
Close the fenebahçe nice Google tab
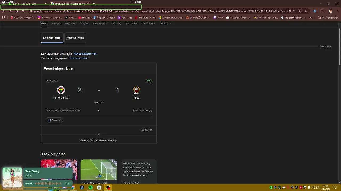(88, 4)
